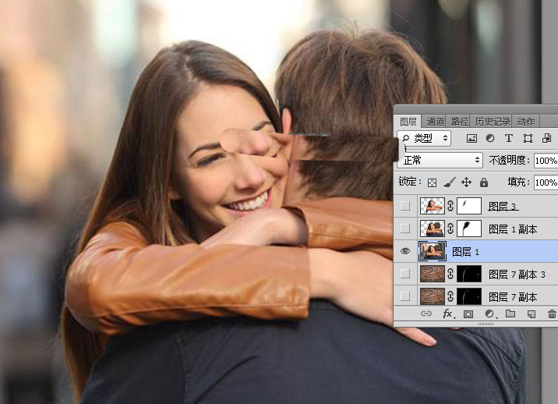Click the lock all padlock icon
This screenshot has height=404, width=558.
[x=484, y=183]
